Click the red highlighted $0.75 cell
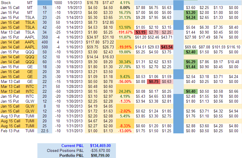The image size is (242, 158). click(x=154, y=81)
